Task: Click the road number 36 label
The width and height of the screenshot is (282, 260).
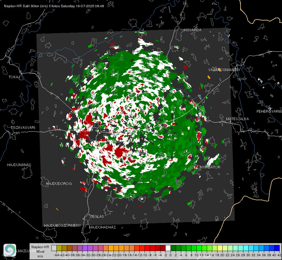Action: [18, 133]
